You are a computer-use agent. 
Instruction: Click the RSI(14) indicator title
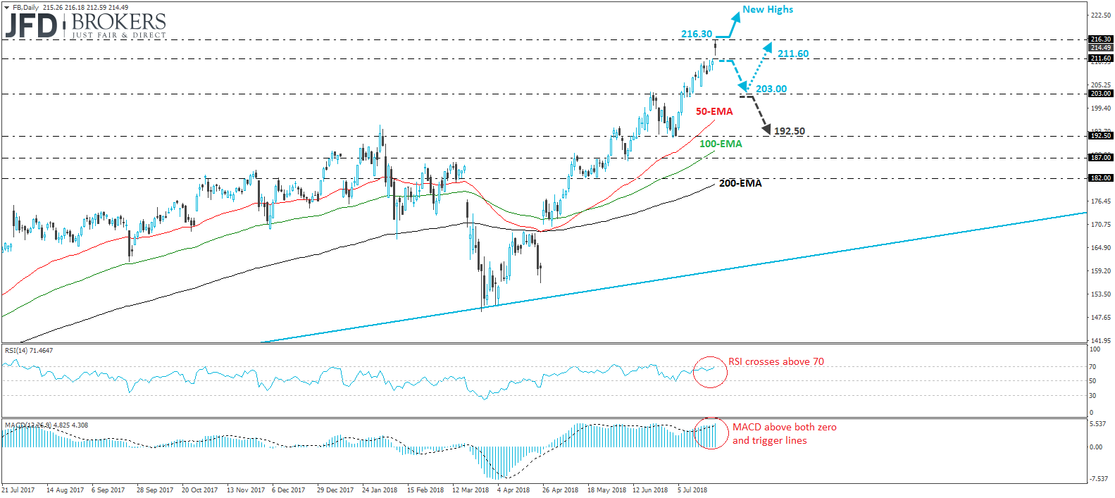[29, 350]
